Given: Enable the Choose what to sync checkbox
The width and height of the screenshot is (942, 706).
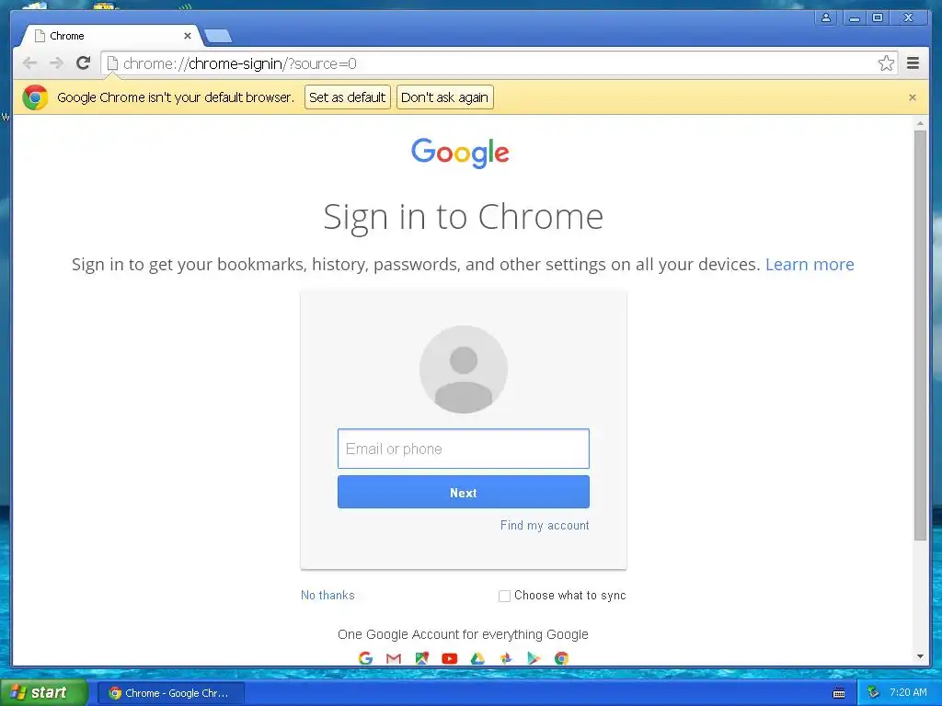Looking at the screenshot, I should [x=505, y=596].
